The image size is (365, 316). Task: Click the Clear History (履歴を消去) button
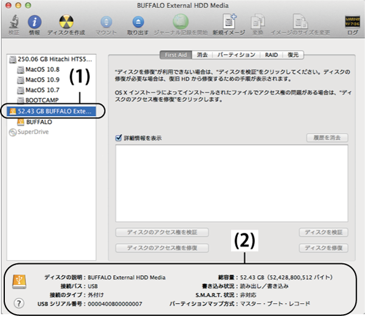pos(327,138)
